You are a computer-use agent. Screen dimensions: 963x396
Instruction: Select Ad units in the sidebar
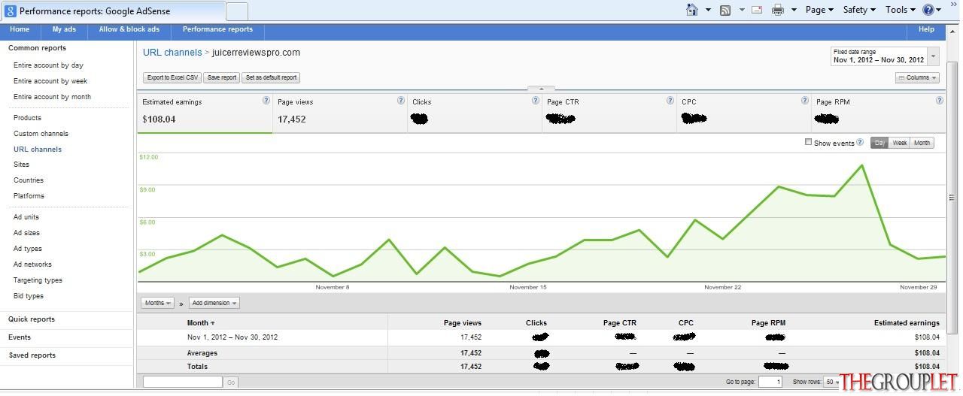click(26, 217)
